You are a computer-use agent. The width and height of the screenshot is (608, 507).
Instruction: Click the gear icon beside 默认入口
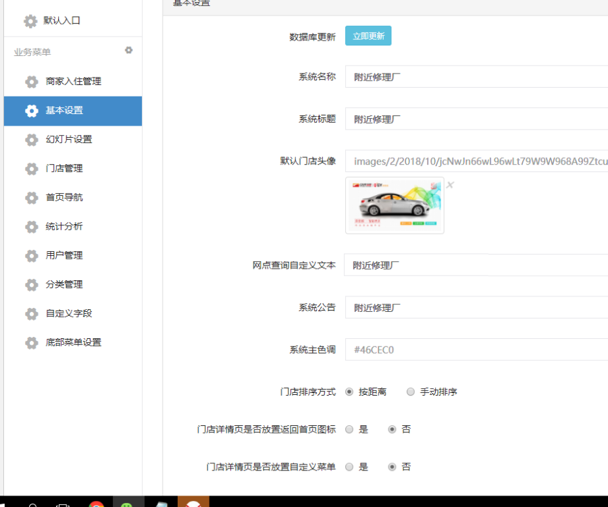[30, 21]
